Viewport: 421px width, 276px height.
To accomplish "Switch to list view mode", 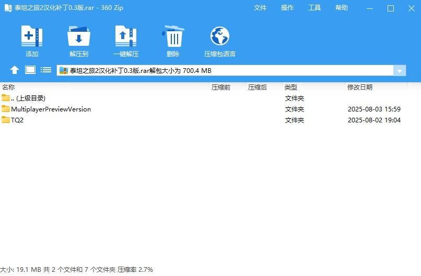I will click(46, 70).
